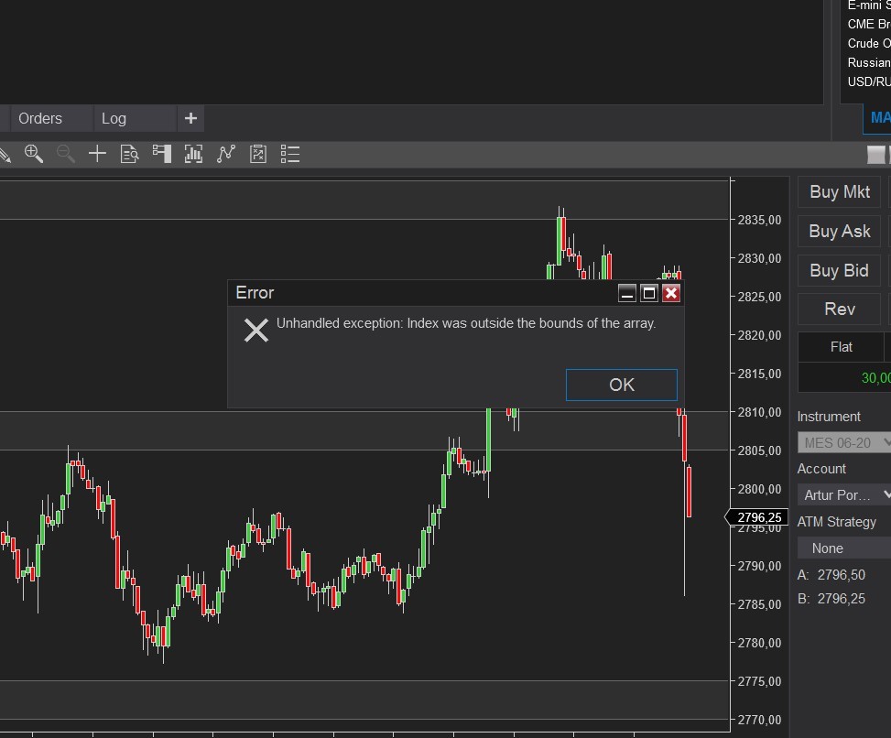The width and height of the screenshot is (891, 738).
Task: Select the USD/RU instrument row
Action: (869, 81)
